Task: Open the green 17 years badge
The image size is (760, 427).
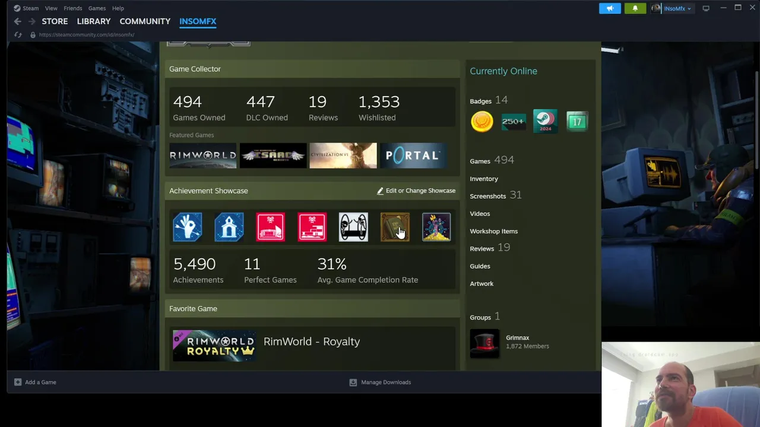Action: [577, 122]
